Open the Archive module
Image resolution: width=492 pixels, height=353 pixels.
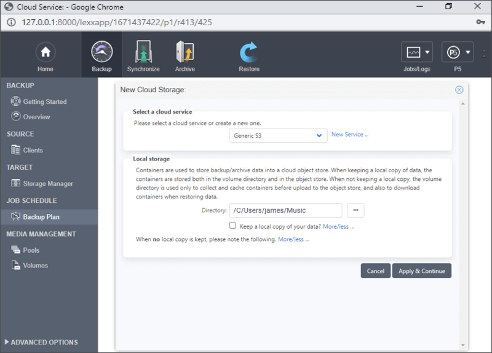tap(185, 57)
